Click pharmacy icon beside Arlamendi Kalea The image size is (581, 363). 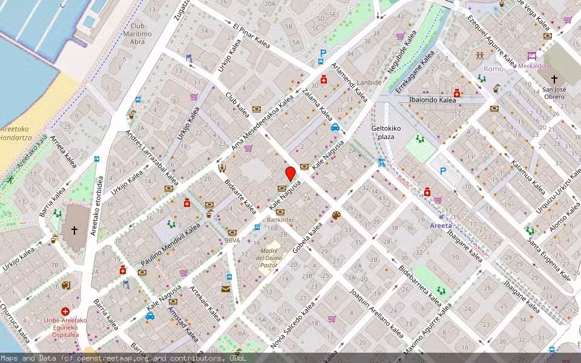coord(324,79)
